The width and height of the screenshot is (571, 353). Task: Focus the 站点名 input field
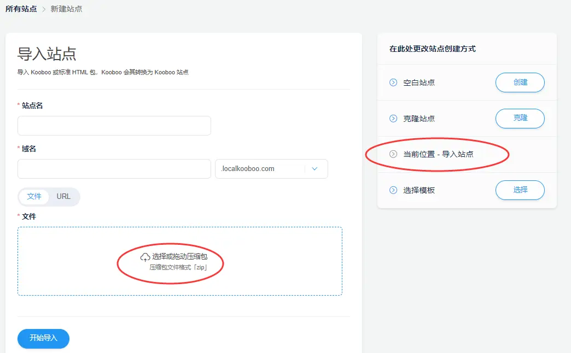click(114, 126)
